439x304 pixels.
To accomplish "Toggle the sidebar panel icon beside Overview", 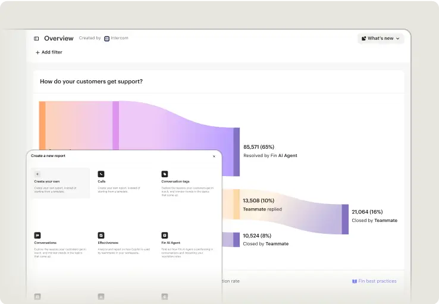I will 36,39.
